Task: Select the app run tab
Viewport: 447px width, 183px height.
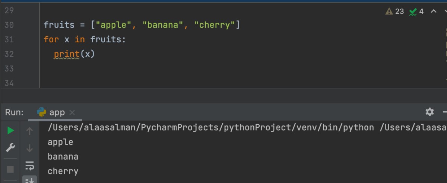Action: point(52,112)
